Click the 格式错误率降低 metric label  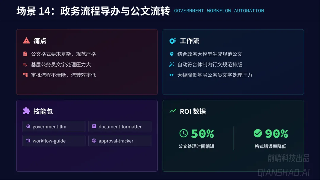[x=270, y=146]
